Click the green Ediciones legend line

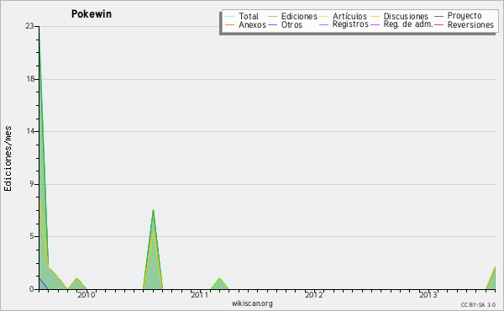point(272,16)
